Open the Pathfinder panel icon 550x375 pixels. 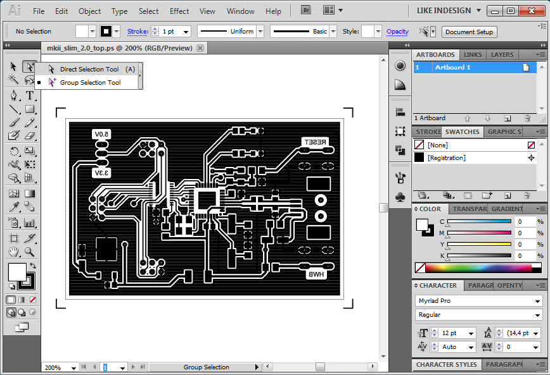tap(400, 151)
